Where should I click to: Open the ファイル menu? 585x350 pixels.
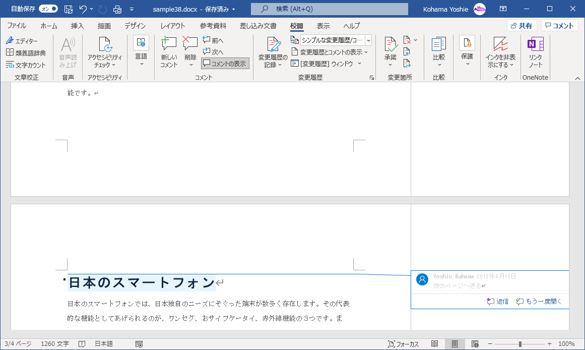[17, 26]
